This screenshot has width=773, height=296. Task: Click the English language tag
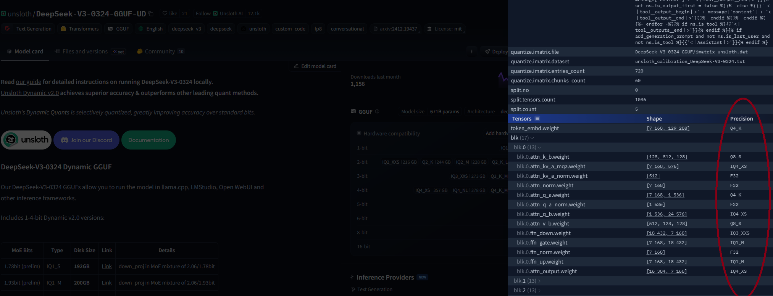click(x=150, y=29)
